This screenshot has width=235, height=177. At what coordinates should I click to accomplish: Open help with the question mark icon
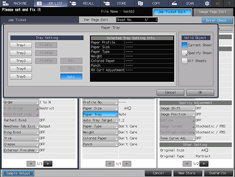229,3
